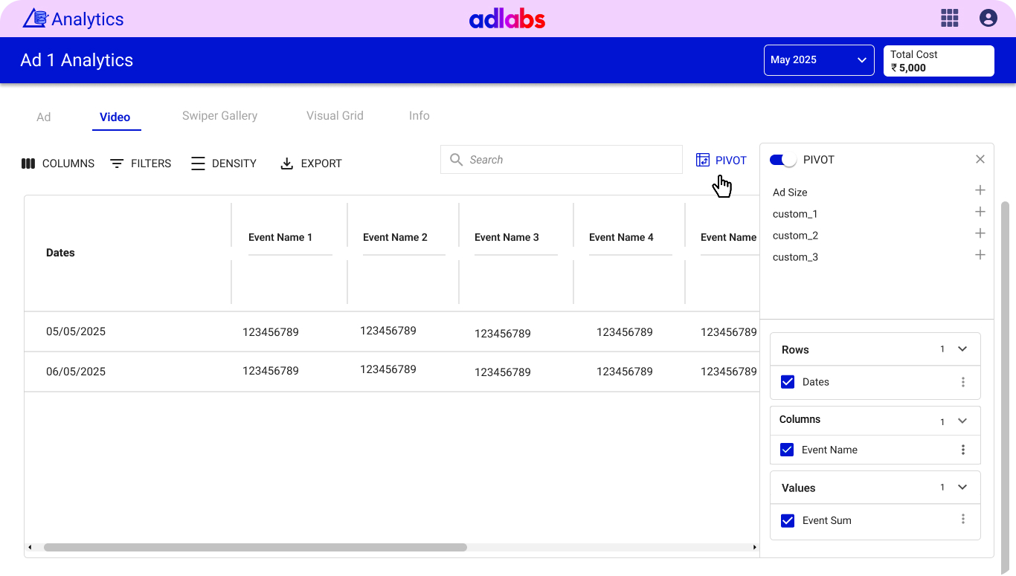The image size is (1016, 576).
Task: Uncheck the Event Name checkbox
Action: tap(787, 450)
